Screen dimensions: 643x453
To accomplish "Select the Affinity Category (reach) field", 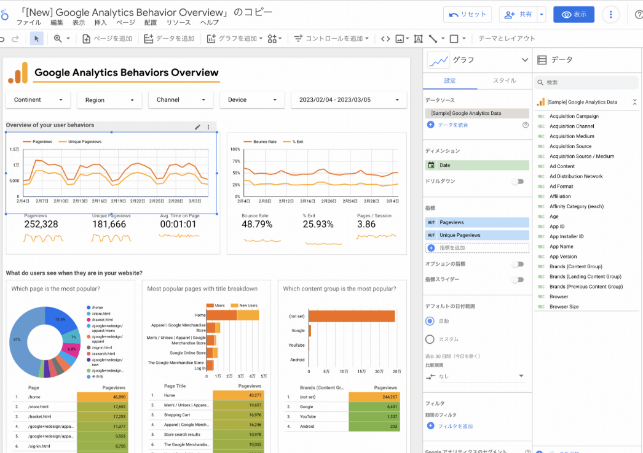I will (x=577, y=206).
